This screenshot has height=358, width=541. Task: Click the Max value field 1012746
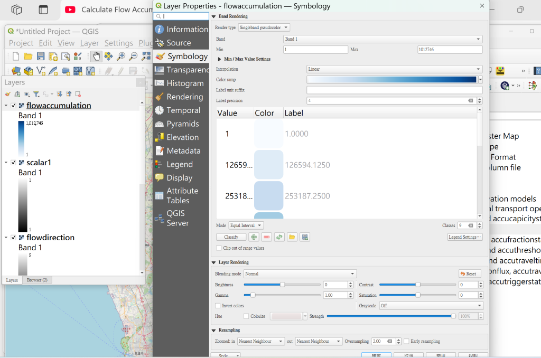pos(450,50)
